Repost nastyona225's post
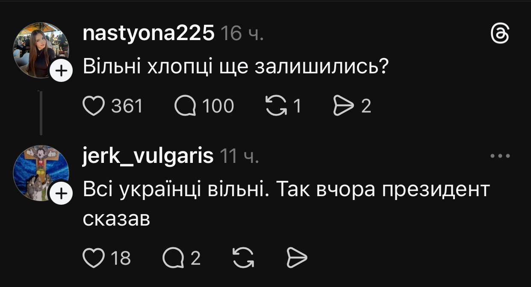This screenshot has width=531, height=287. [x=276, y=106]
